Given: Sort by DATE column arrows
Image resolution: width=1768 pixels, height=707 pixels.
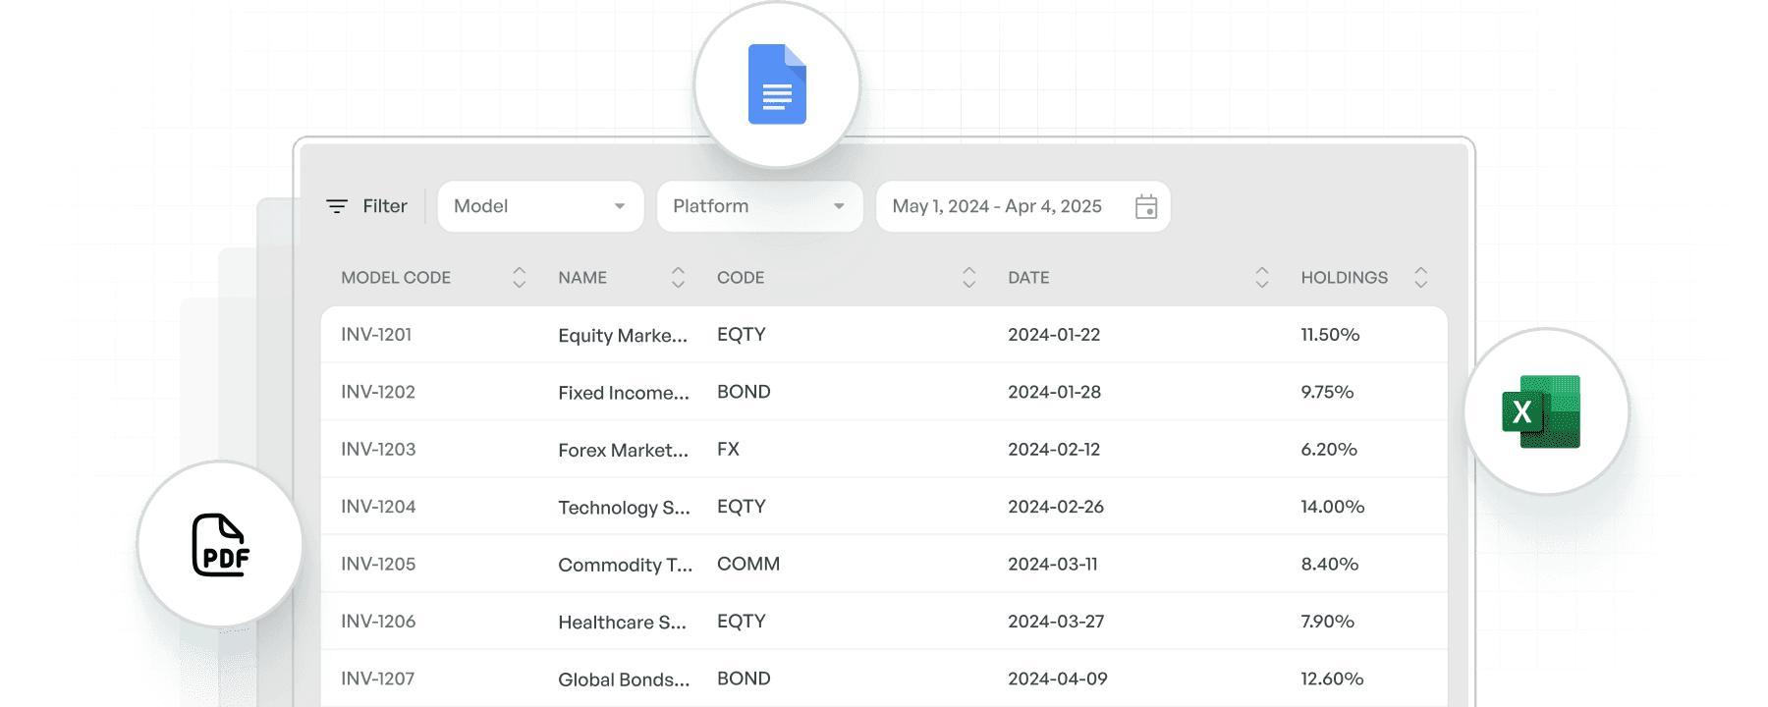Looking at the screenshot, I should pos(1262,278).
